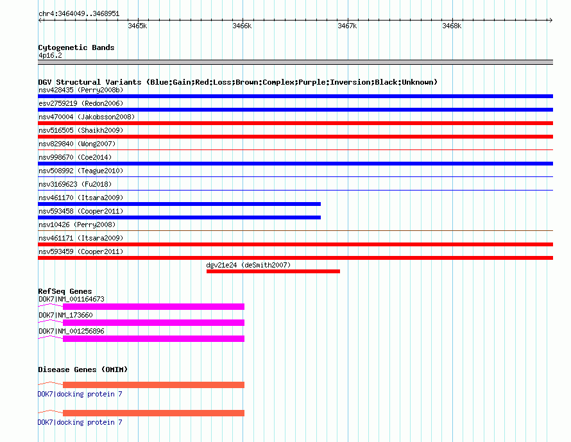The width and height of the screenshot is (571, 442).
Task: Open the nsv461171 (Itsara2009) red bar
Action: pos(295,244)
